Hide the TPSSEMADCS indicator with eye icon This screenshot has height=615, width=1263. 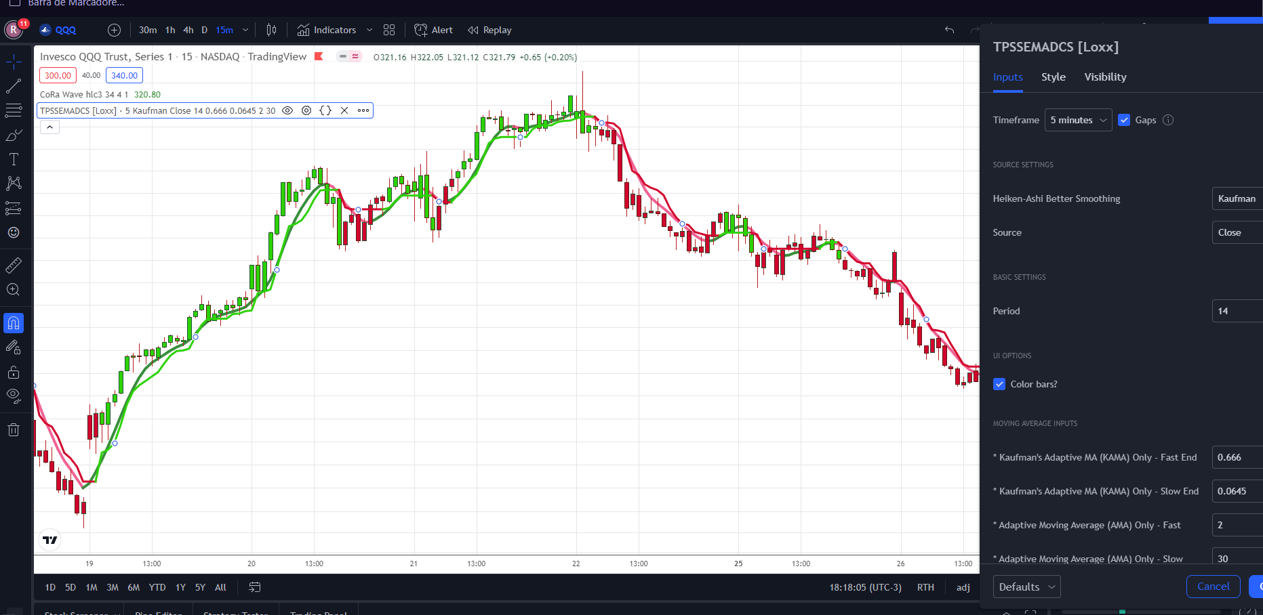pyautogui.click(x=287, y=110)
